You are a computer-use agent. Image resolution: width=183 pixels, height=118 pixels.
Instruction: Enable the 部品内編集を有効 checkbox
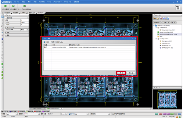(x=113, y=114)
